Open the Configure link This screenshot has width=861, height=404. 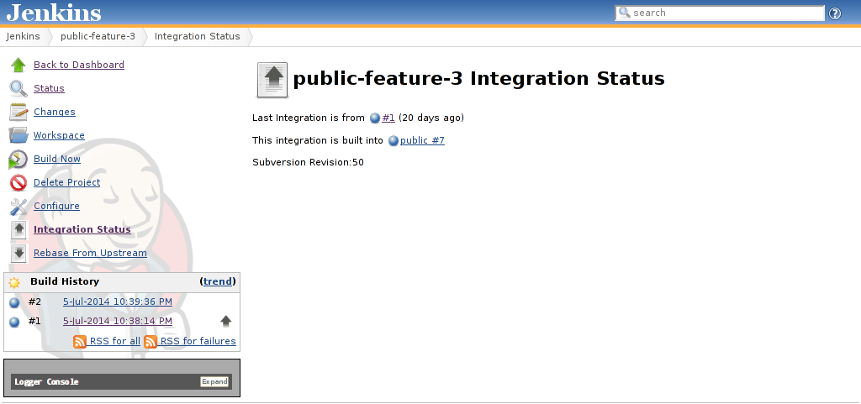coord(56,206)
